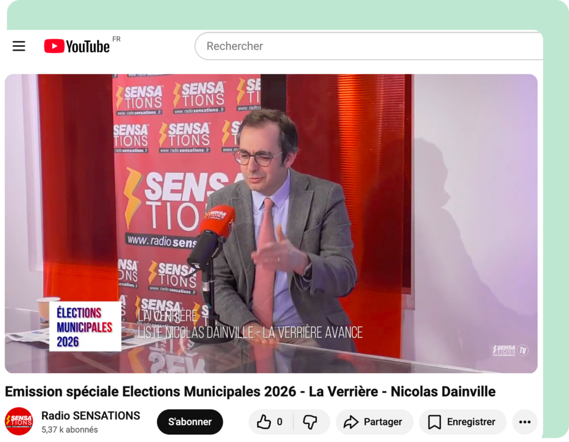Image resolution: width=569 pixels, height=442 pixels.
Task: Click the Élections Municipales 2026 overlay badge
Action: click(85, 327)
